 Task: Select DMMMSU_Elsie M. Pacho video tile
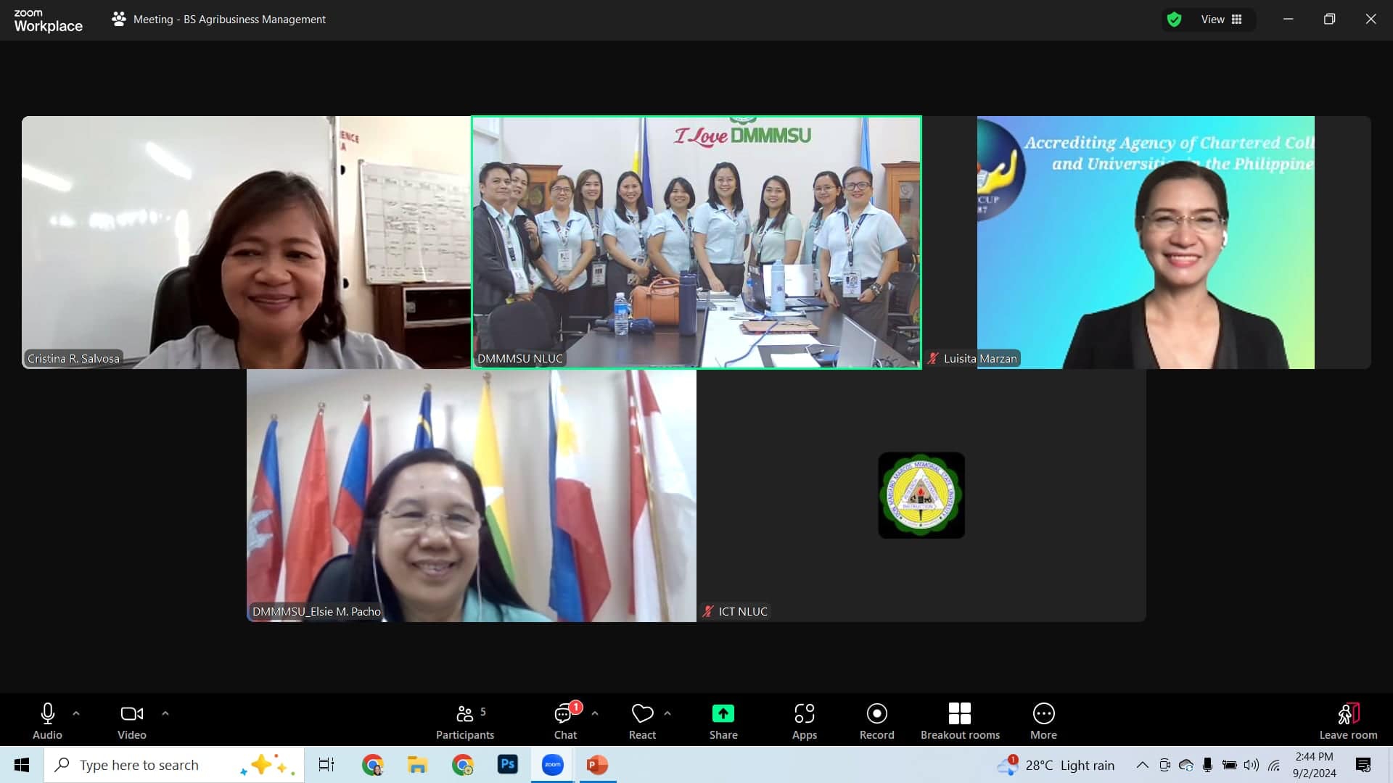[x=472, y=495]
